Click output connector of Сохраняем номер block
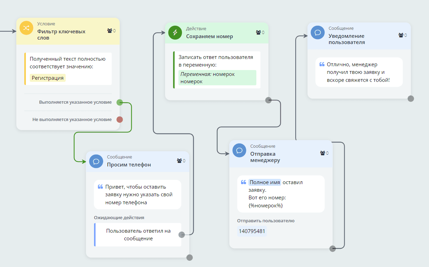Viewport: 429px width, 267px height. click(x=268, y=100)
